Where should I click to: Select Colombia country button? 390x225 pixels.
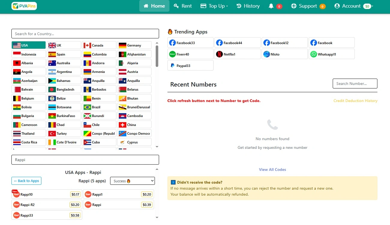(99, 54)
